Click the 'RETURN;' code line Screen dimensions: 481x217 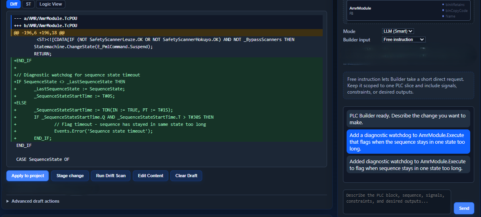click(167, 54)
